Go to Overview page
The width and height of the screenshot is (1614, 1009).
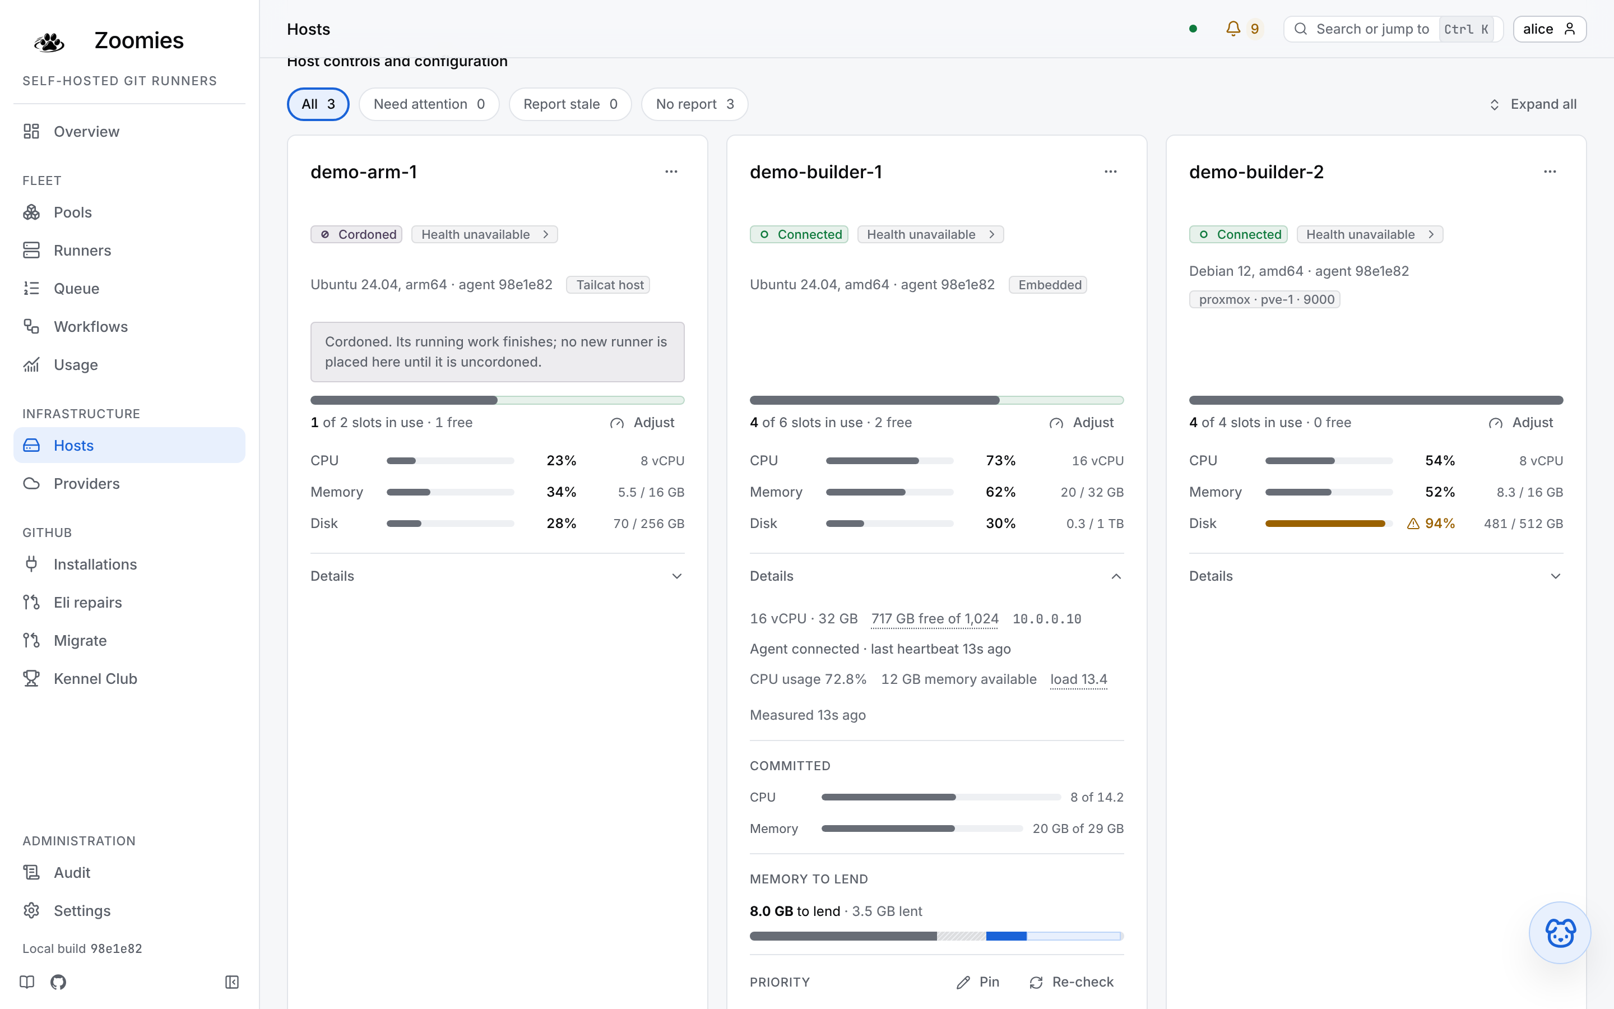(x=129, y=132)
